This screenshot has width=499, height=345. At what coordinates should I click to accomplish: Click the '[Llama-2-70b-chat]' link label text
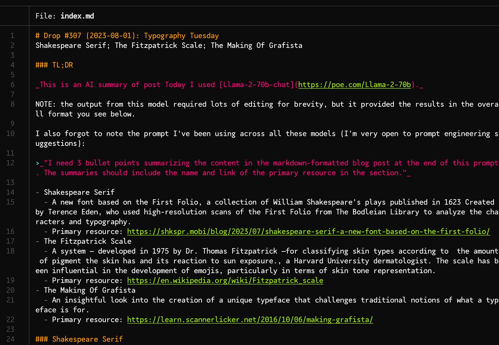[x=256, y=85]
